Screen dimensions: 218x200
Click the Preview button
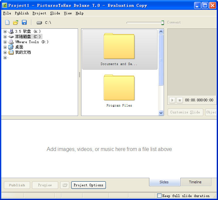45,185
